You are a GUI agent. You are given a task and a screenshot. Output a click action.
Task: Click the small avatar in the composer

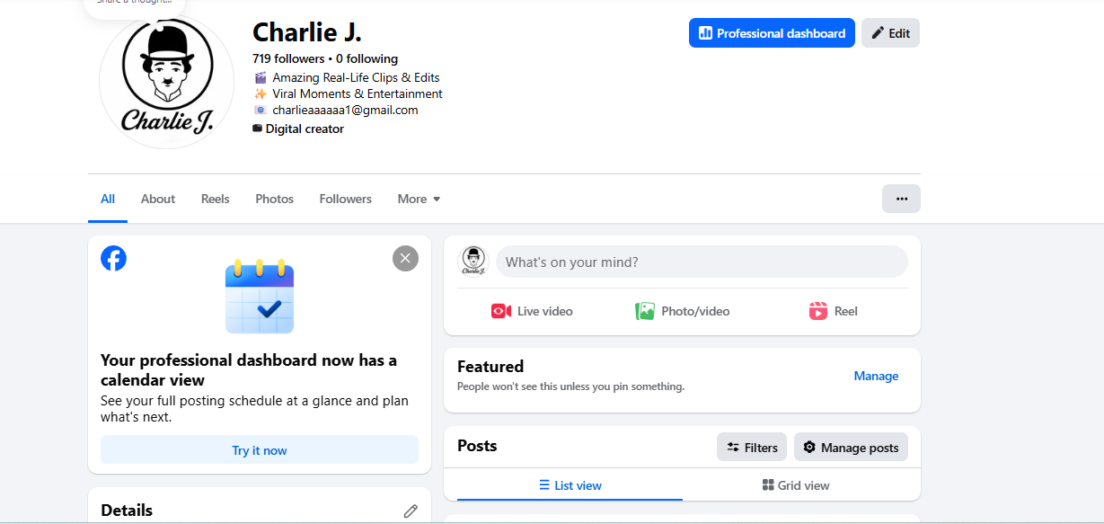pyautogui.click(x=473, y=262)
